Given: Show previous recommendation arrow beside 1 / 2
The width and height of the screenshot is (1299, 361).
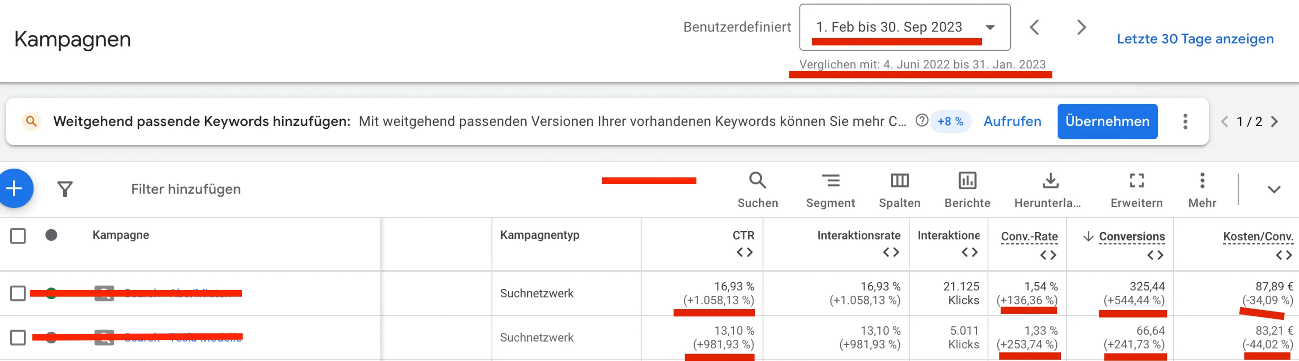Looking at the screenshot, I should [1224, 121].
